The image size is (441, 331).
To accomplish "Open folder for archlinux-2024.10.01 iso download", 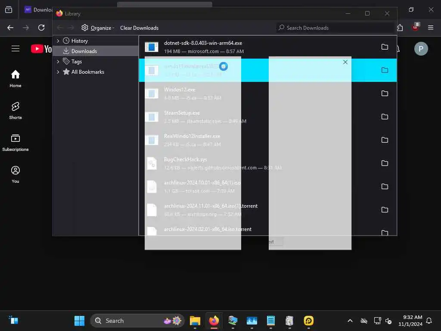I will 385,187.
